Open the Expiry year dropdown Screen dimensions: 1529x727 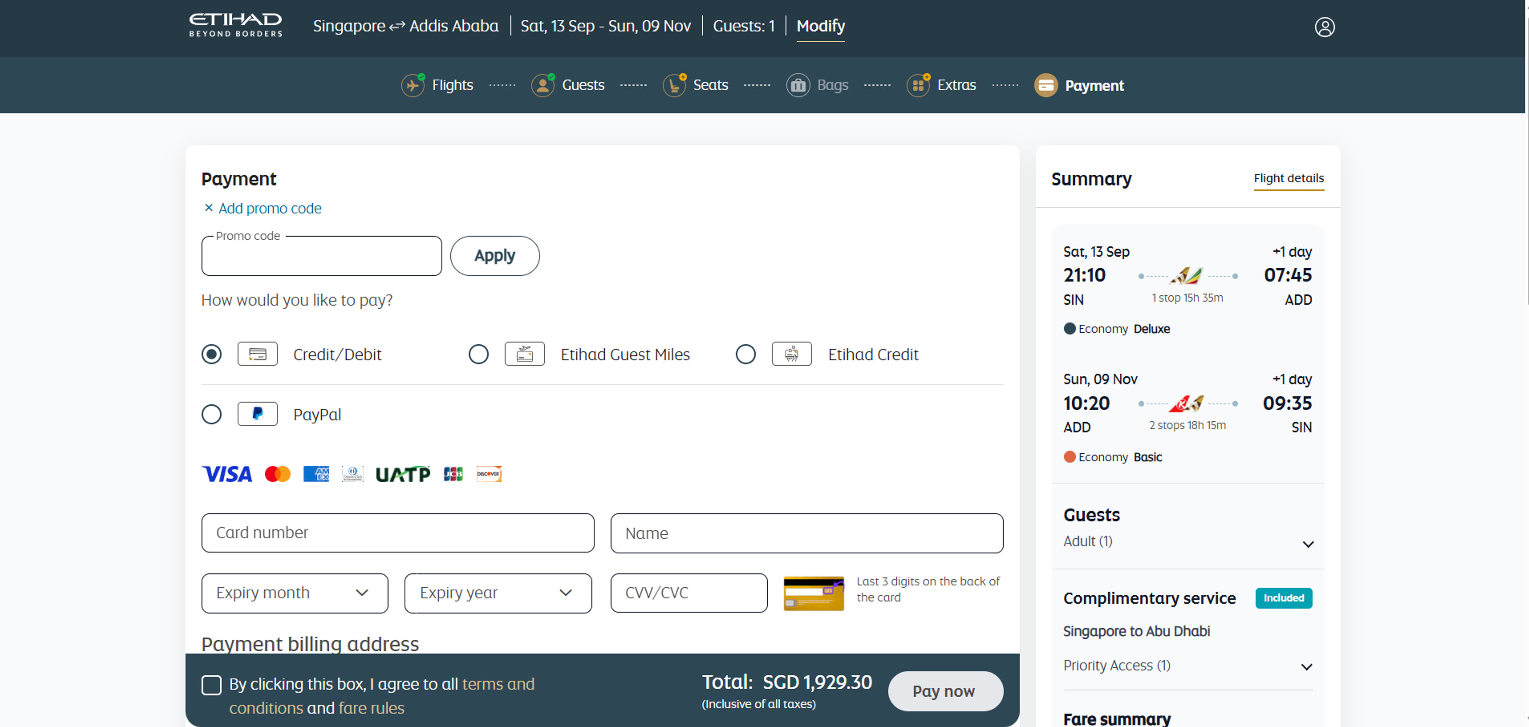498,593
